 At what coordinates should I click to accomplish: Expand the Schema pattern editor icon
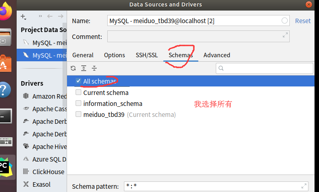(x=304, y=186)
